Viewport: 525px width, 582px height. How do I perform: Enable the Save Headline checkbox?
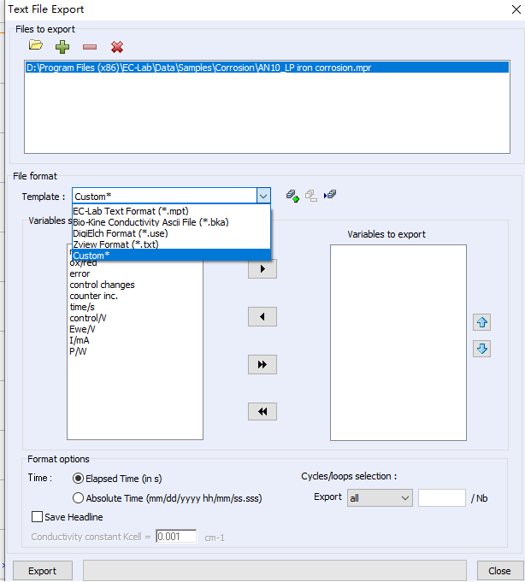(x=38, y=517)
